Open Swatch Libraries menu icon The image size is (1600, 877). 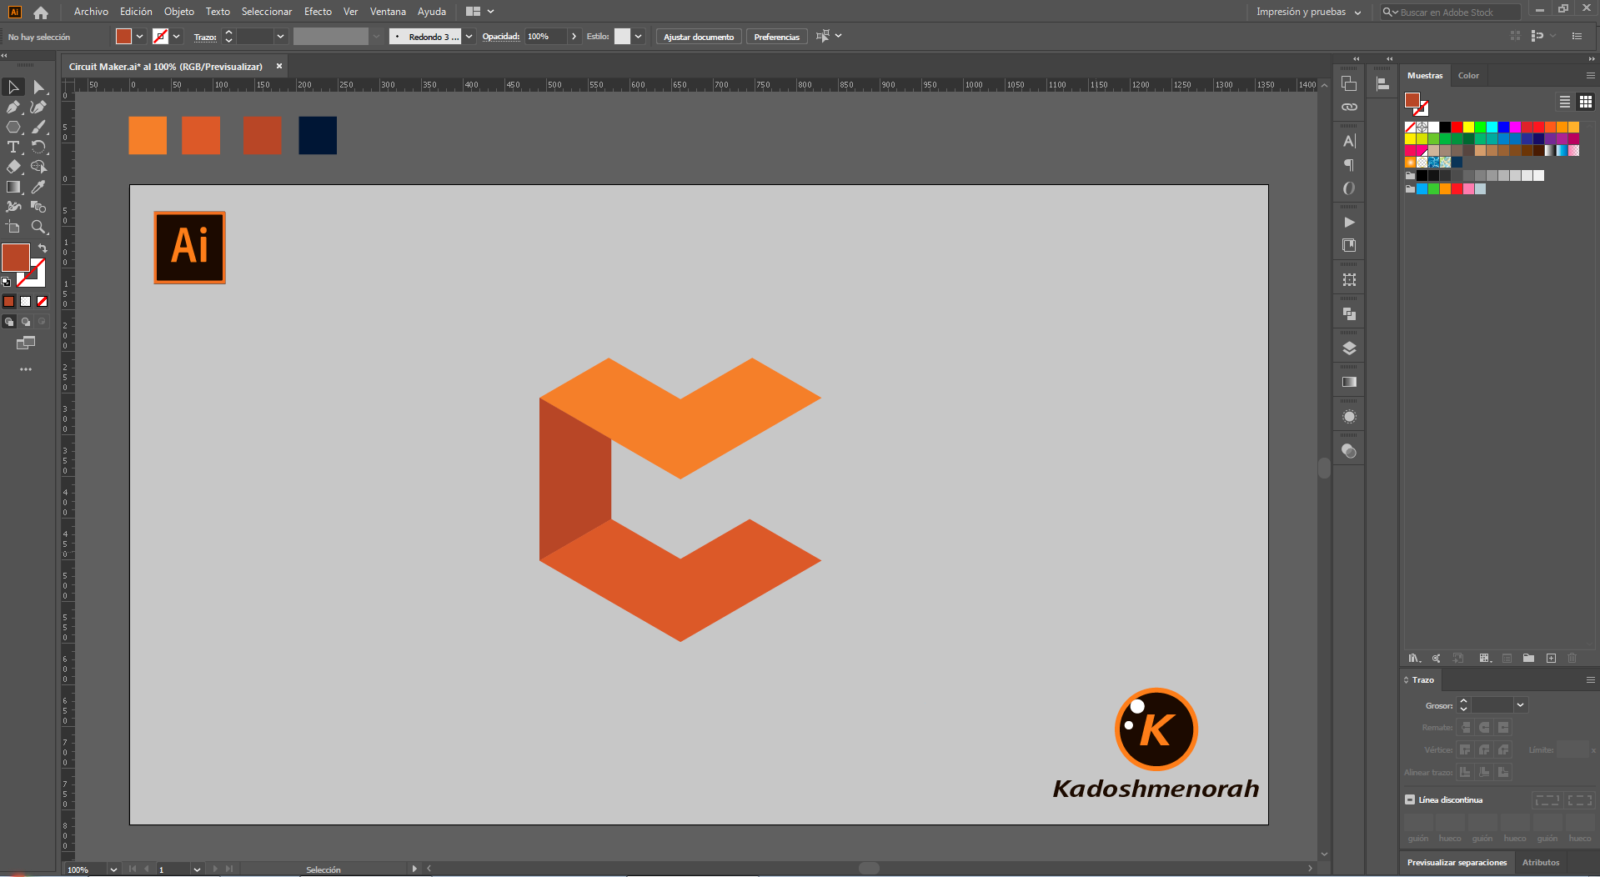tap(1414, 658)
